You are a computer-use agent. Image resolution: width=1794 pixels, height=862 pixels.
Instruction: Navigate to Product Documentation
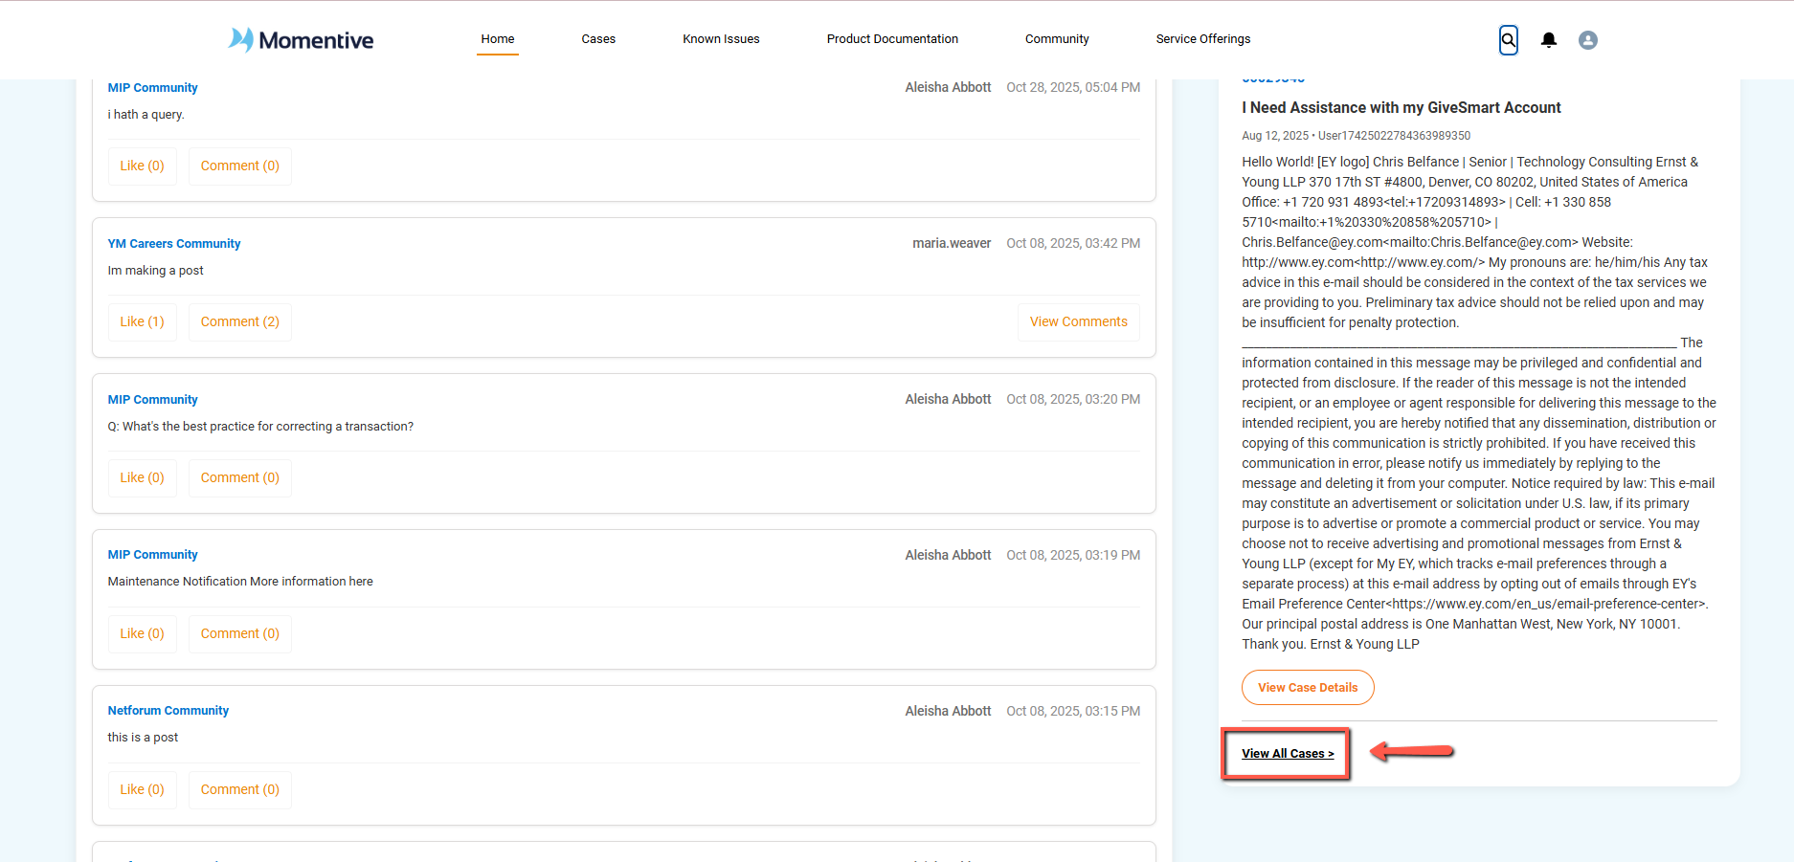(891, 39)
